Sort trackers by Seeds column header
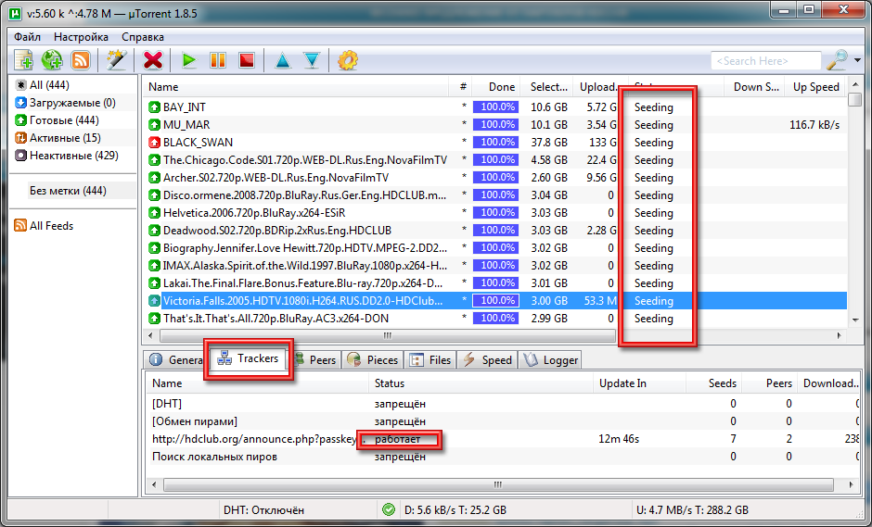Screen dimensions: 872x527 714,383
